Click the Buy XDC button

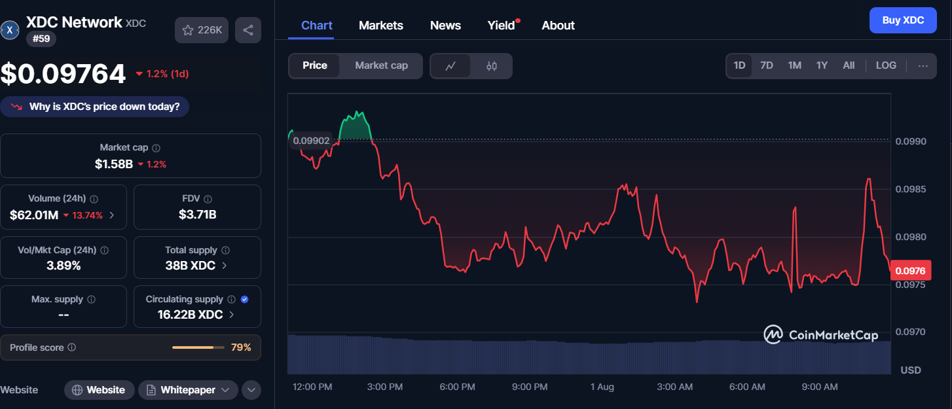tap(904, 20)
